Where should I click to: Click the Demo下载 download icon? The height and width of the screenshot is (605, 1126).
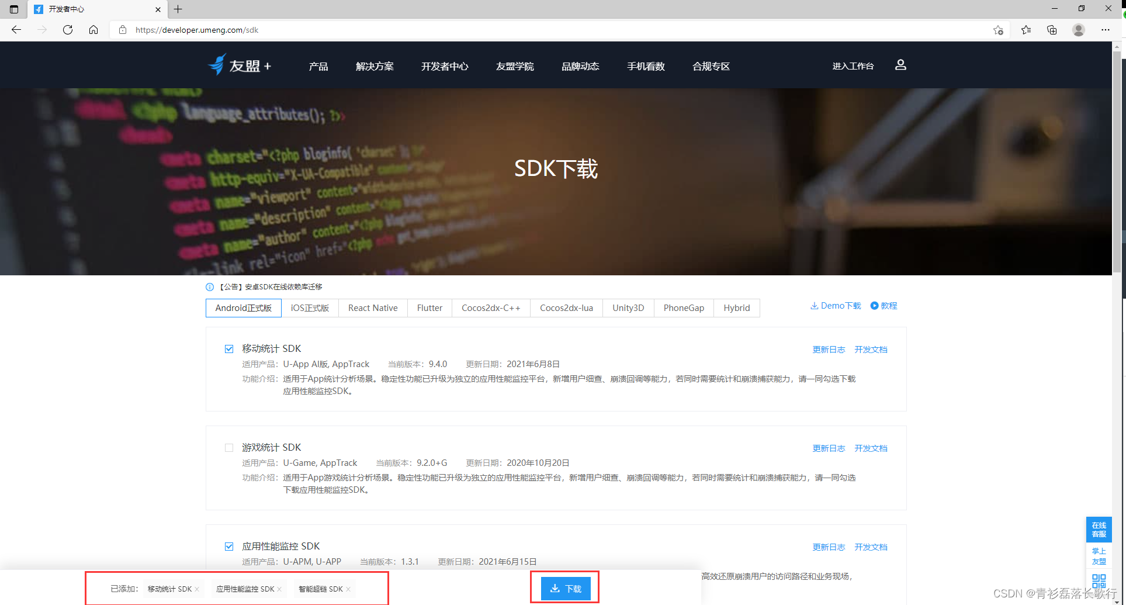click(815, 305)
